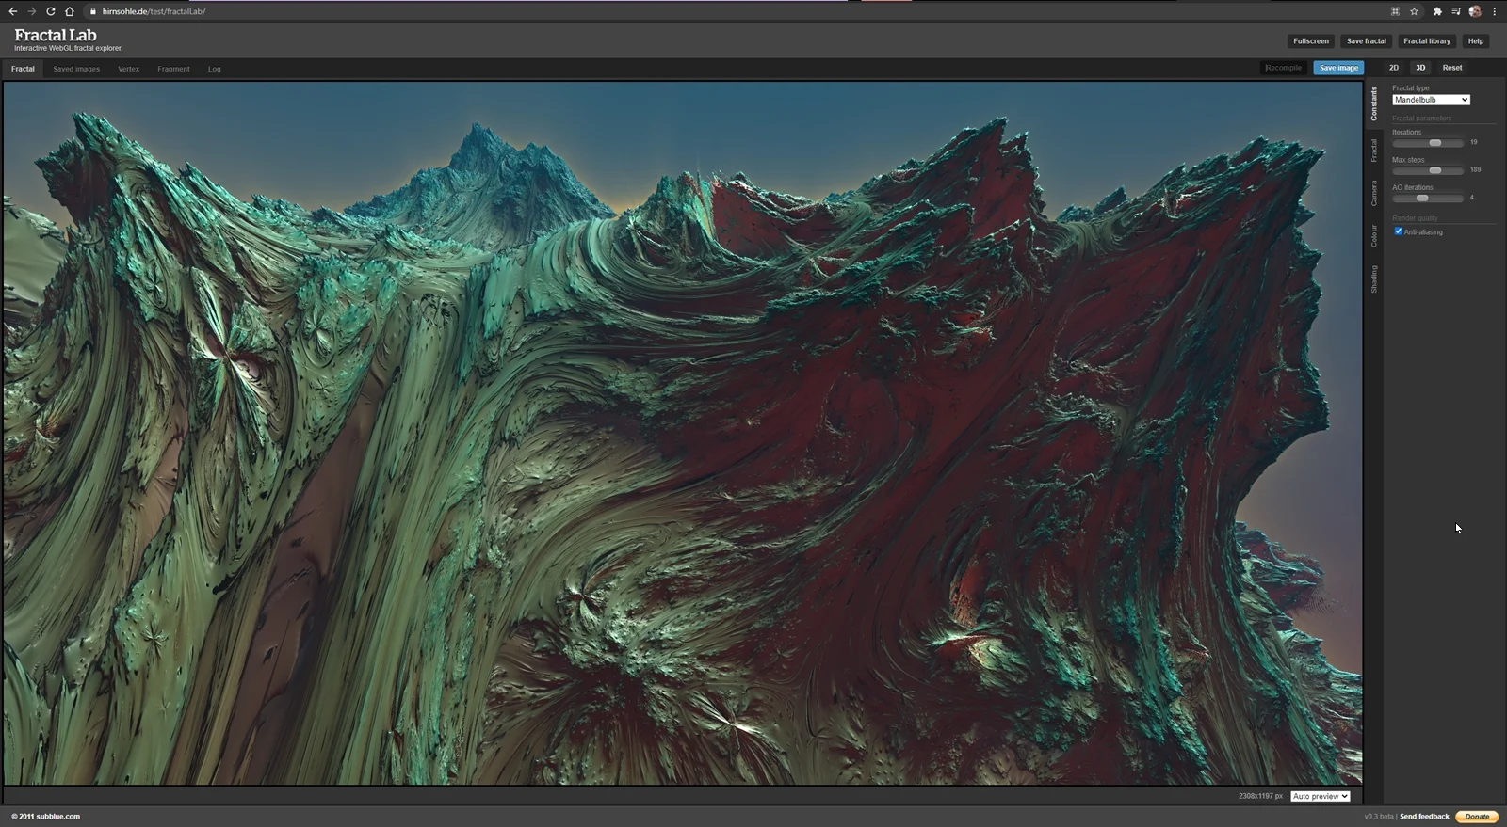Image resolution: width=1507 pixels, height=827 pixels.
Task: Click the subblue.com footer link
Action: click(58, 817)
